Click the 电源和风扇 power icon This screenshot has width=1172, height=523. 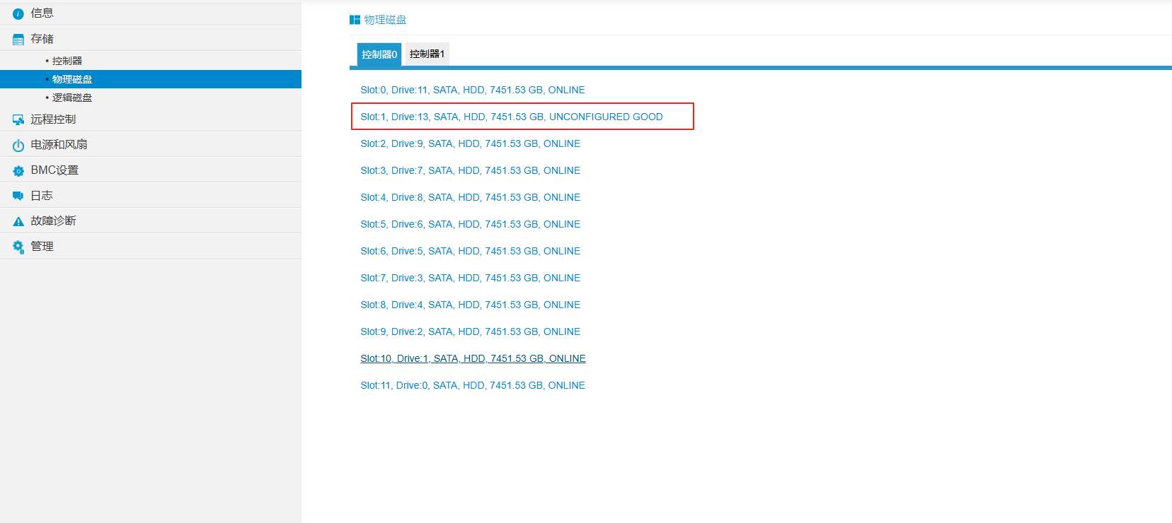click(x=18, y=146)
